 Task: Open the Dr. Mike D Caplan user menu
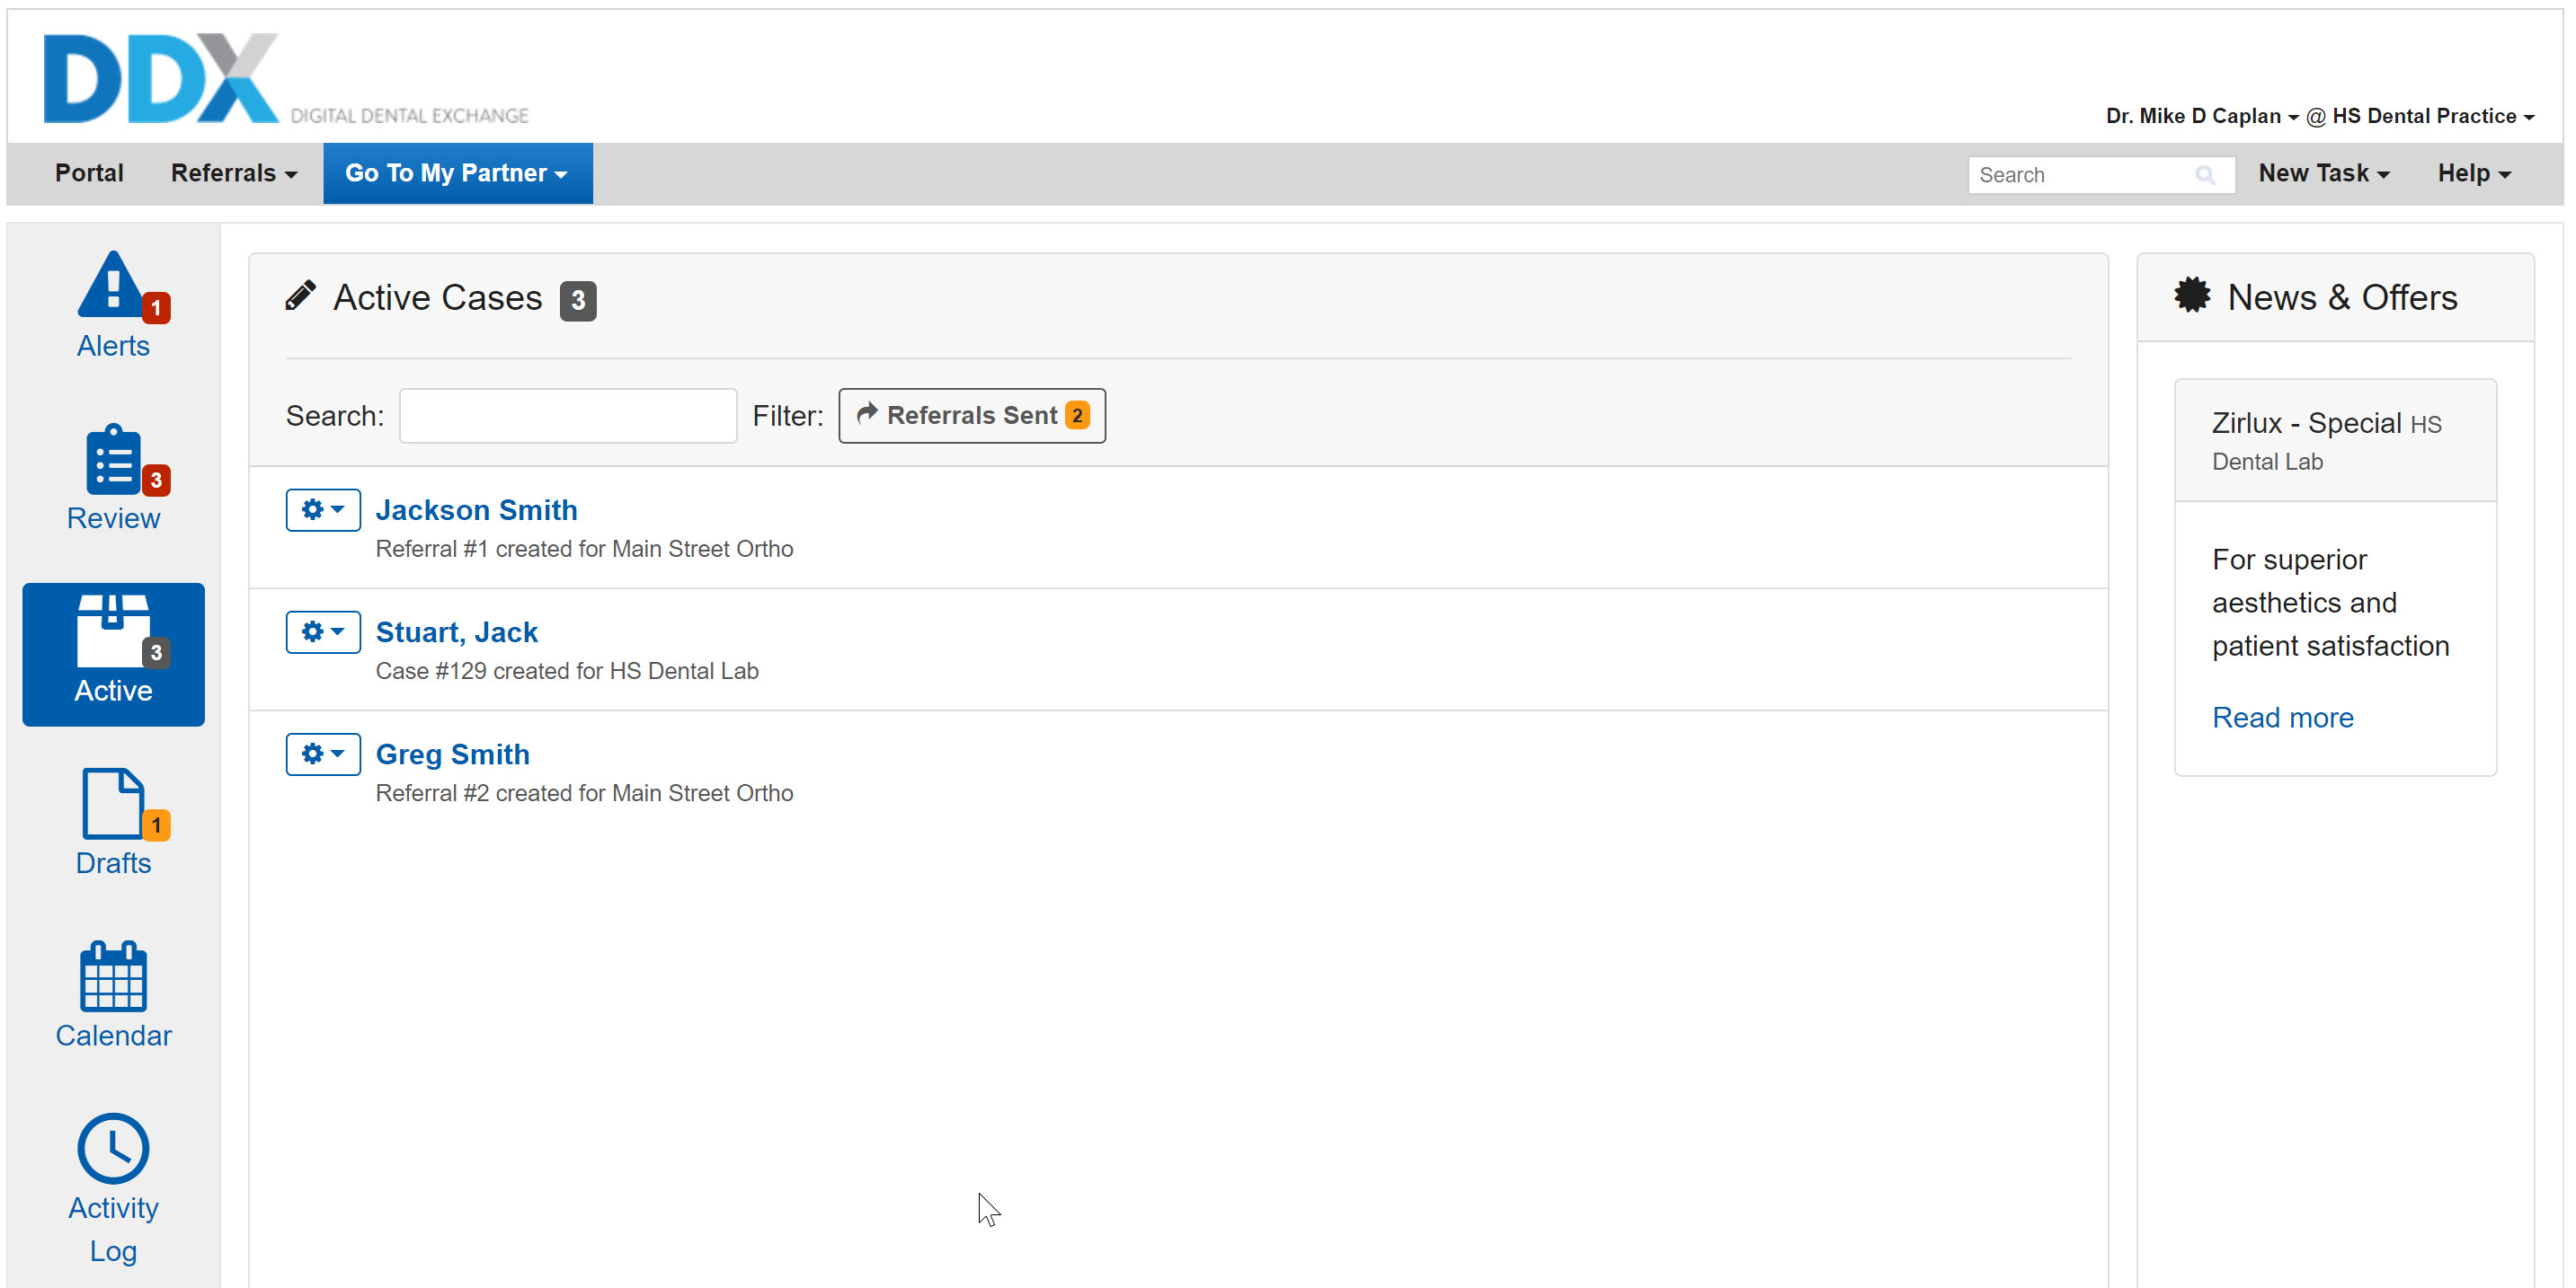pos(2202,116)
